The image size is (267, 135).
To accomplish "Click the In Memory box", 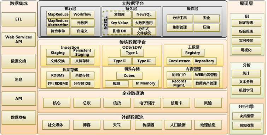I will pyautogui.click(x=145, y=84).
